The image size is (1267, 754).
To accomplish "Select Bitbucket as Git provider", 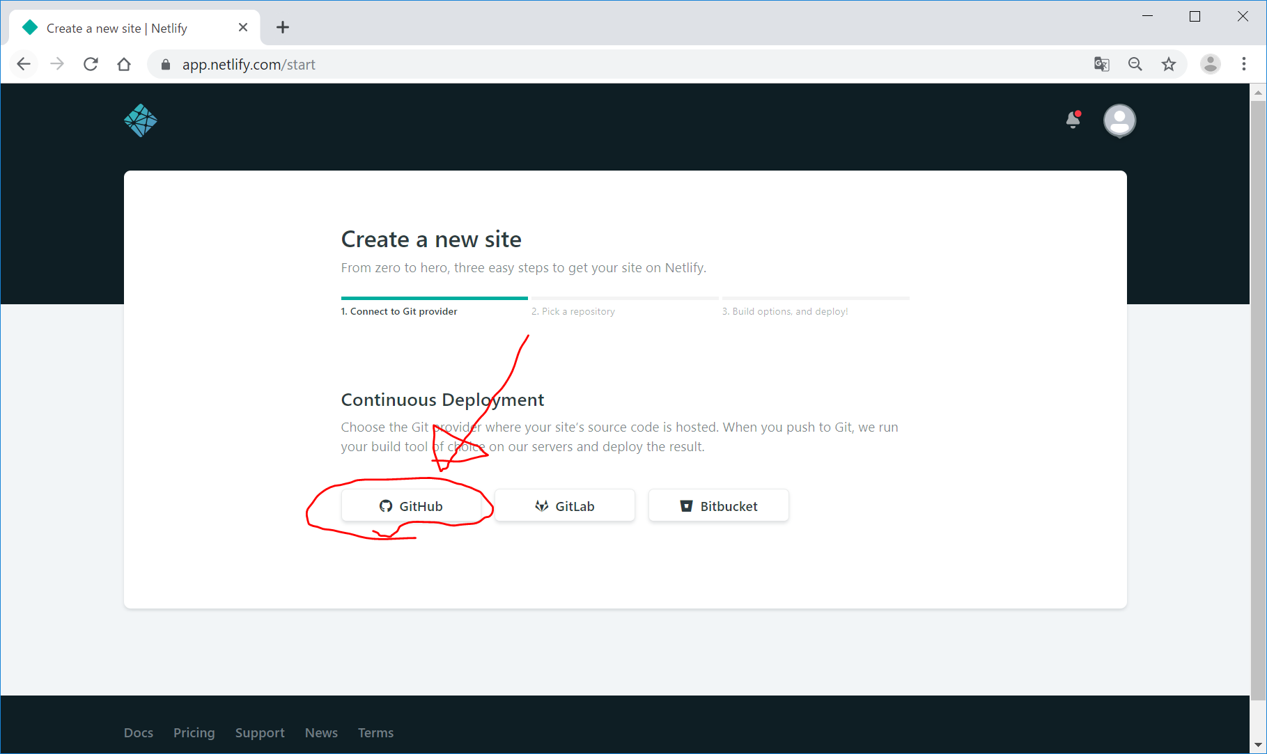I will pyautogui.click(x=719, y=506).
